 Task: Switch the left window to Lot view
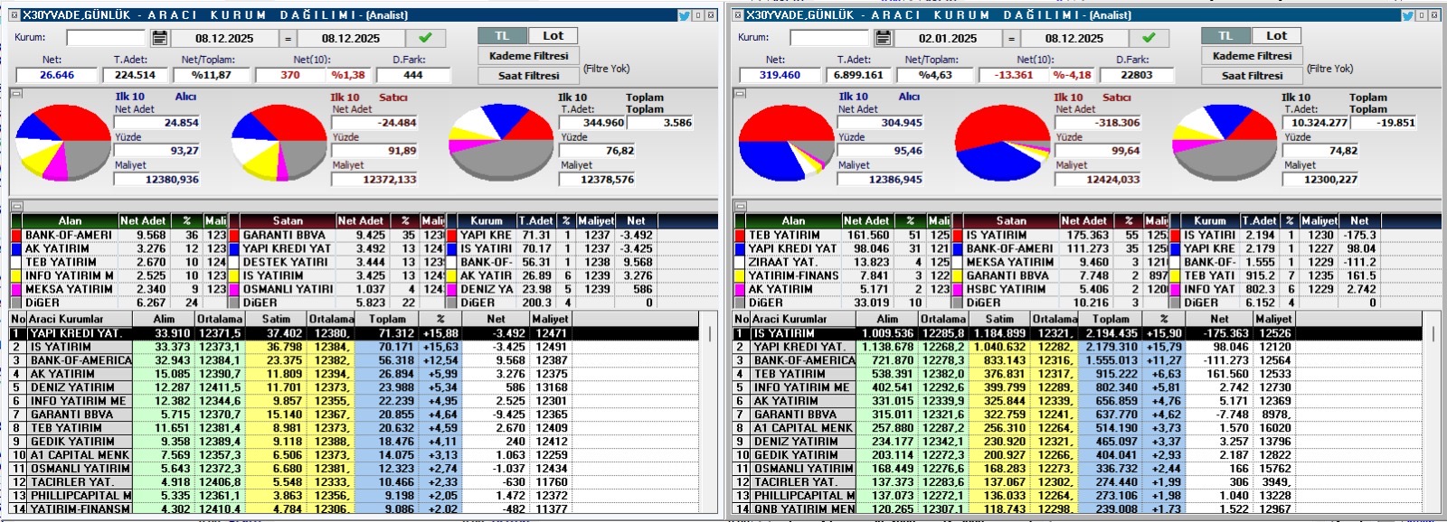click(x=553, y=36)
